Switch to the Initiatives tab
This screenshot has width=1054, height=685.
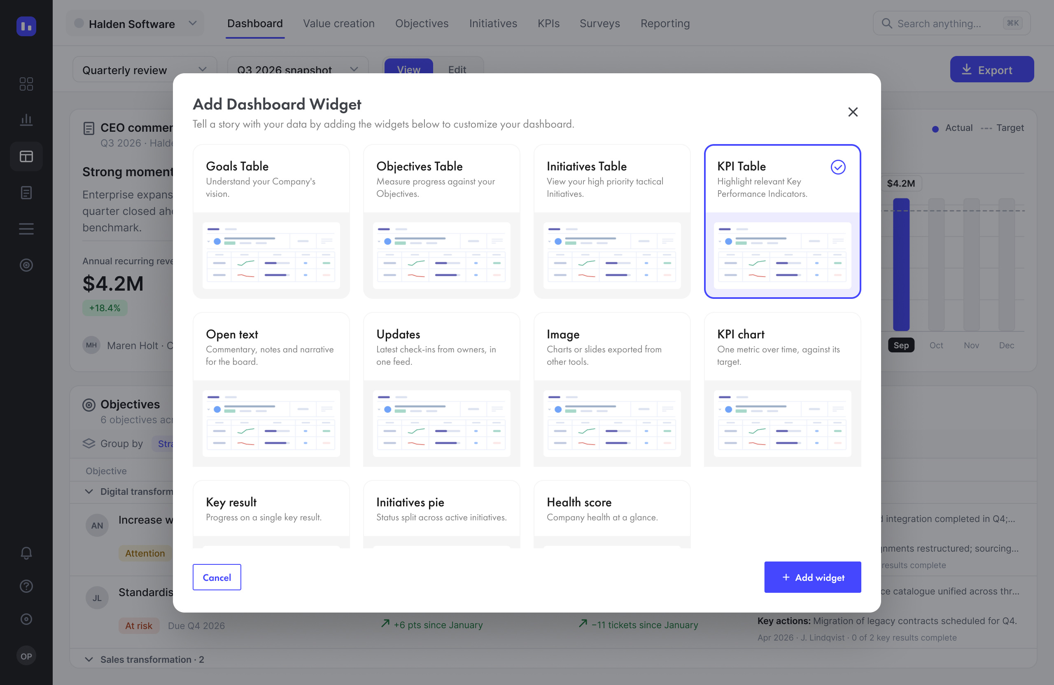pos(493,23)
